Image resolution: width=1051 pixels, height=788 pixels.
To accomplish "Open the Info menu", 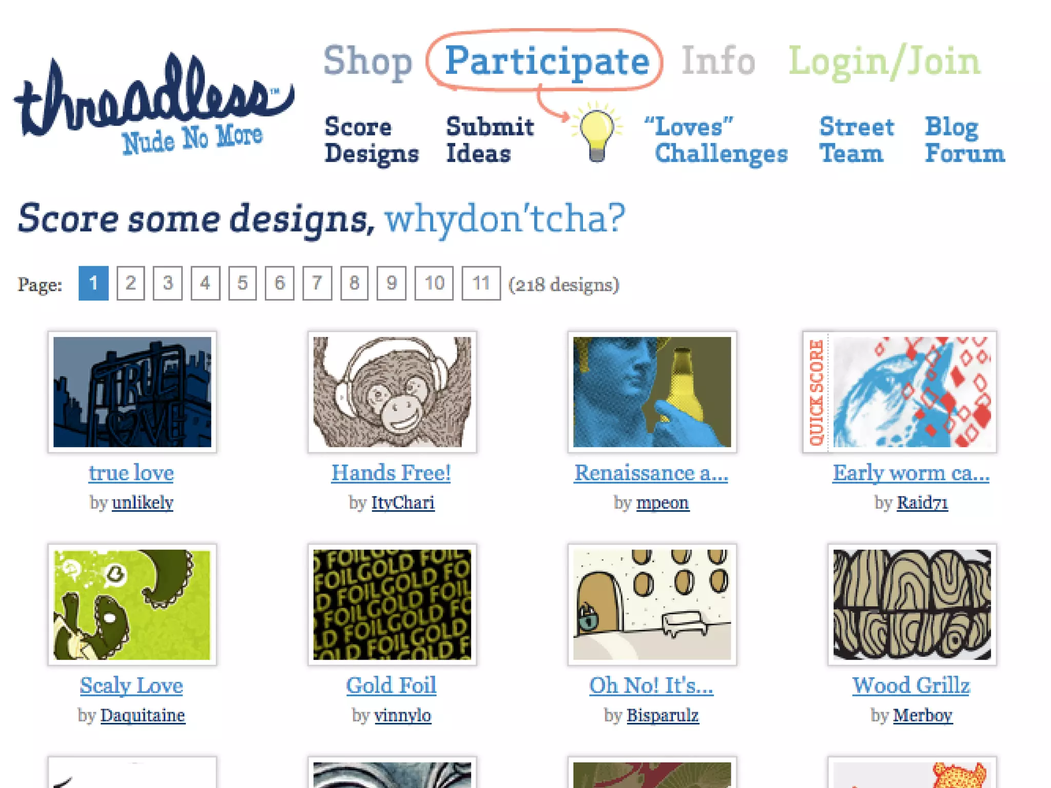I will pyautogui.click(x=718, y=61).
